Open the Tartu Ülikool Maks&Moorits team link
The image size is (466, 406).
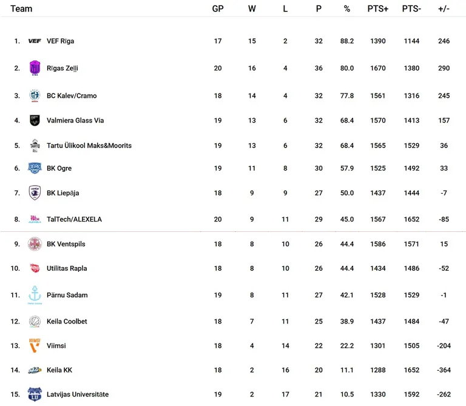coord(89,145)
